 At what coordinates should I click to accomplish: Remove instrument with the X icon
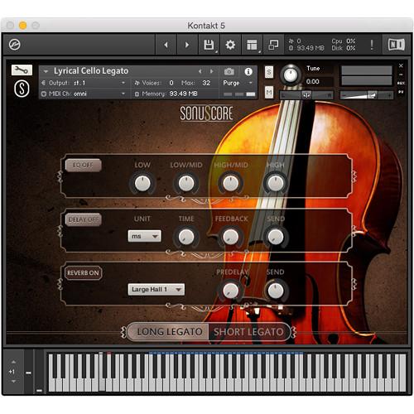401,65
